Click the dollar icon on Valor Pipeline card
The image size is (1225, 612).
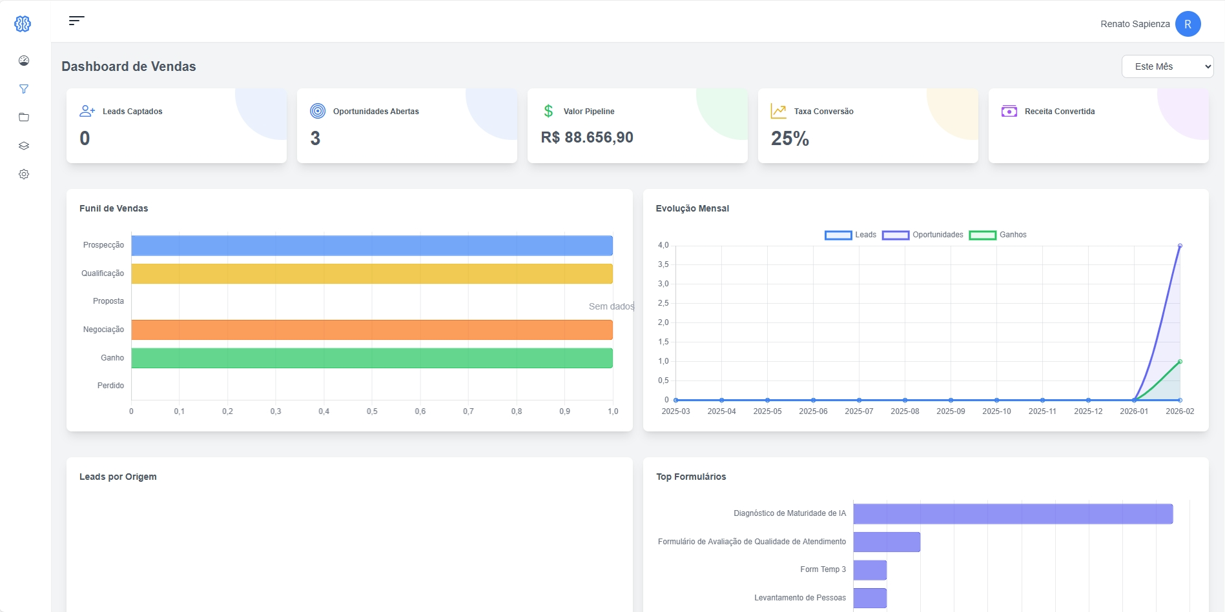click(548, 110)
